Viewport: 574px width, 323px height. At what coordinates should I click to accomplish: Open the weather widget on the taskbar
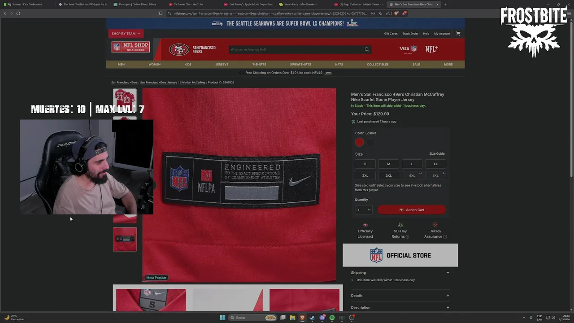coord(13,318)
